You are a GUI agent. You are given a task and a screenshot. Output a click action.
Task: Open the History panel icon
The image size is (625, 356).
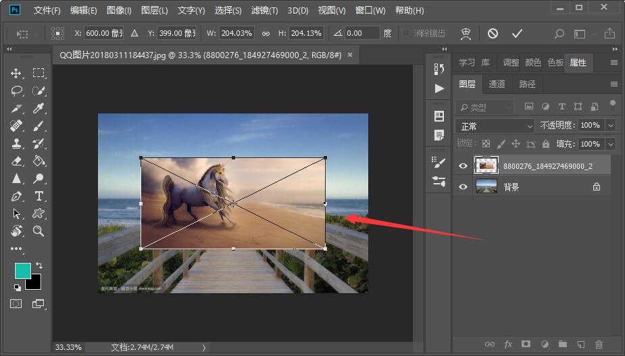[439, 69]
